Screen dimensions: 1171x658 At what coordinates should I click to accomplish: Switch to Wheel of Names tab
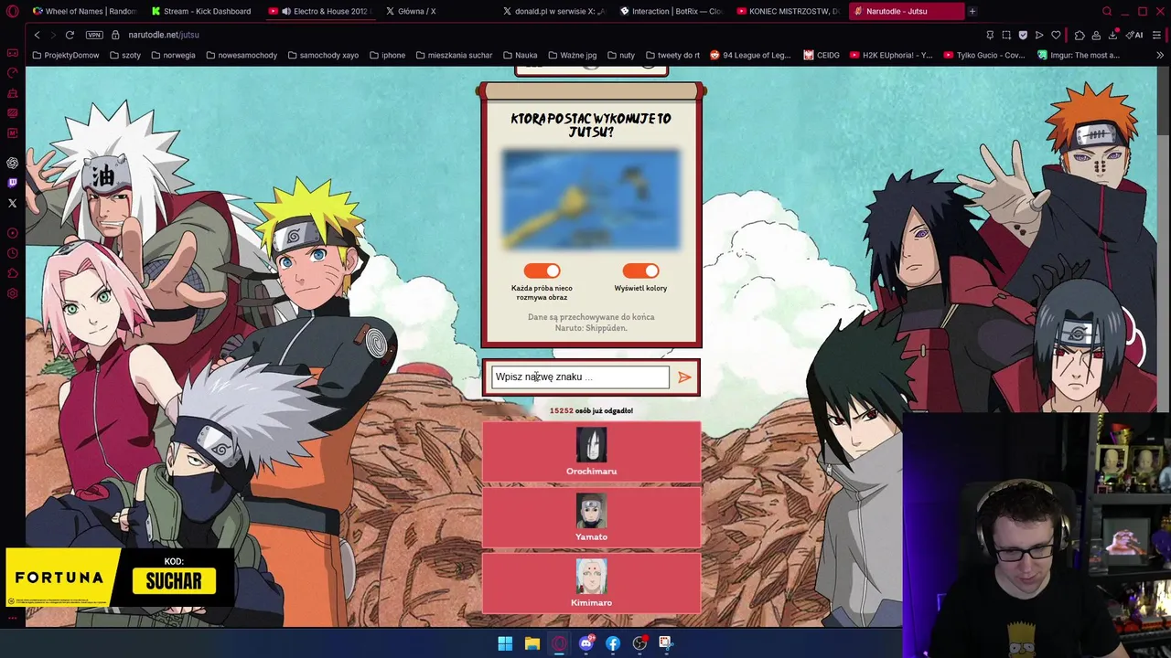point(84,11)
